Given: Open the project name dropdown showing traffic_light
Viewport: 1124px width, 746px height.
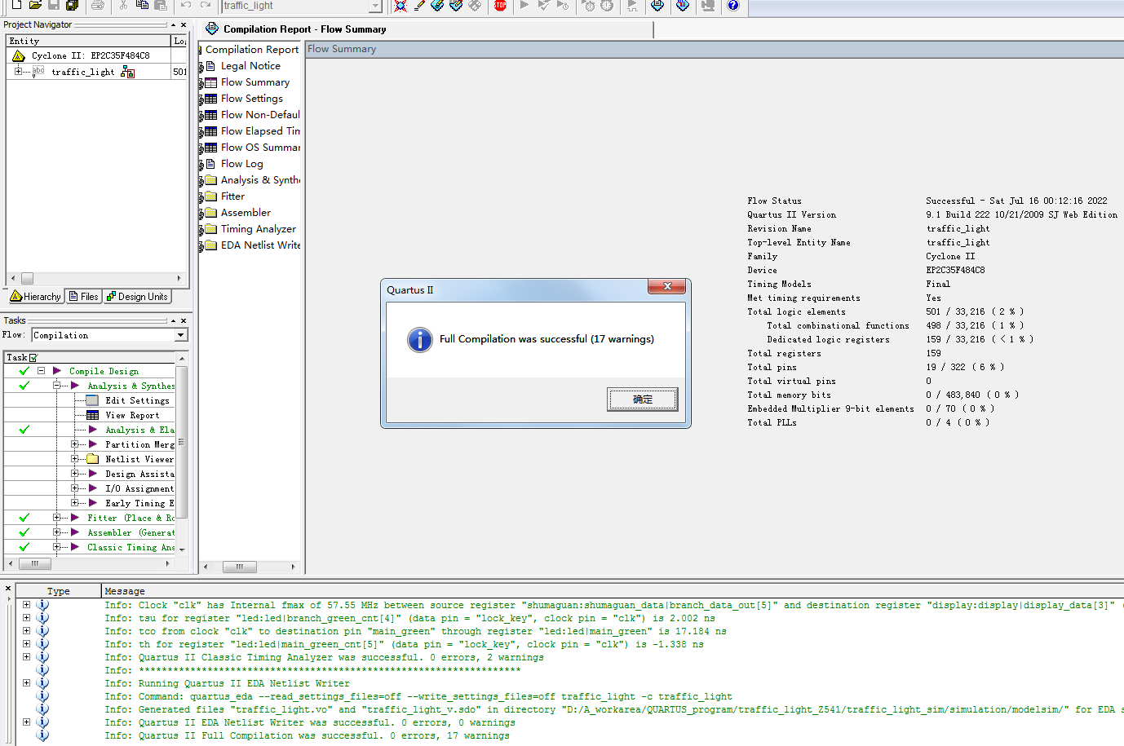Looking at the screenshot, I should [x=375, y=6].
